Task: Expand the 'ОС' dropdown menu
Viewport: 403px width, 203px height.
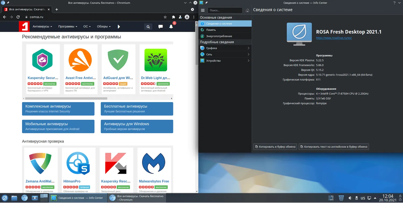Action: pyautogui.click(x=87, y=27)
